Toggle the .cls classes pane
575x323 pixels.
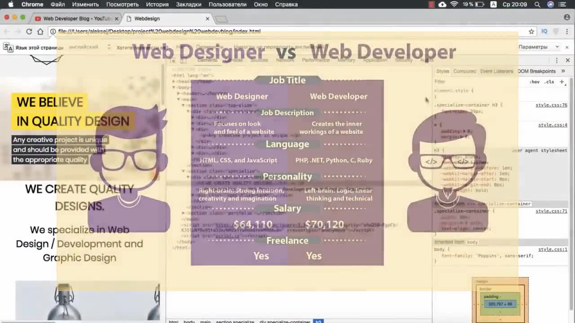pyautogui.click(x=549, y=82)
